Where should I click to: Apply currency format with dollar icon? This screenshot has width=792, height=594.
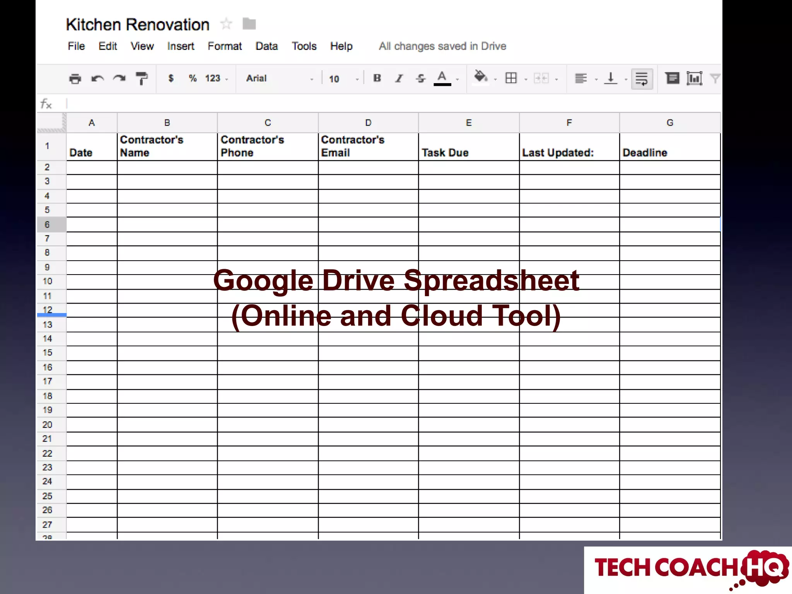171,79
